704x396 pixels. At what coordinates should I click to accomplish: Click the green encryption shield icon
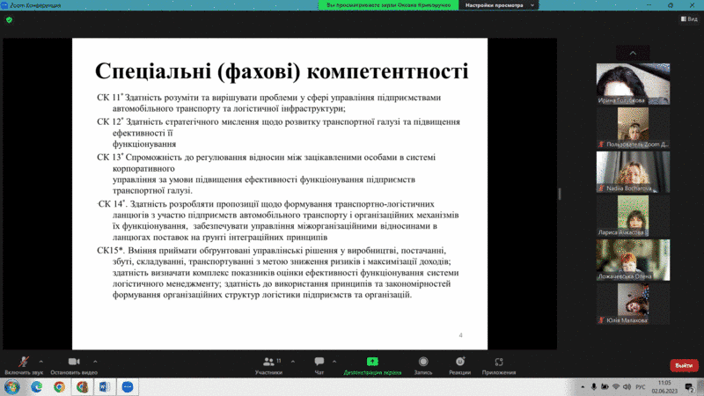(9, 19)
